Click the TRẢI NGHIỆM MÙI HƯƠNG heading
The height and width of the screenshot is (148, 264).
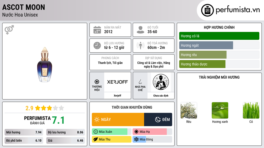click(219, 77)
